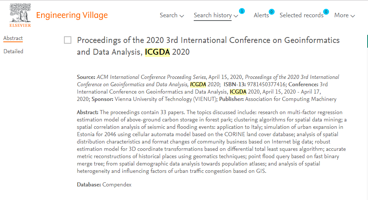Image resolution: width=368 pixels, height=200 pixels.
Task: Switch to the Abstract view tab
Action: [x=13, y=38]
